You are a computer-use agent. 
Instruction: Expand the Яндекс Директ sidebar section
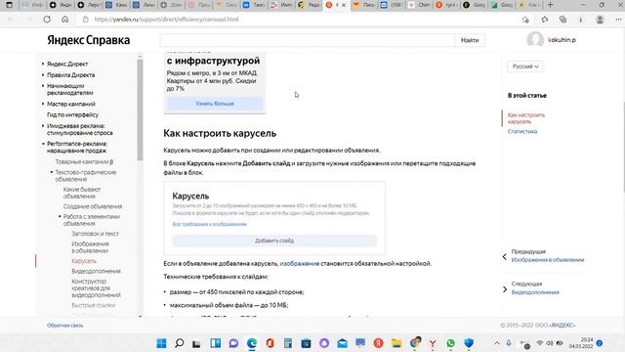[x=43, y=64]
